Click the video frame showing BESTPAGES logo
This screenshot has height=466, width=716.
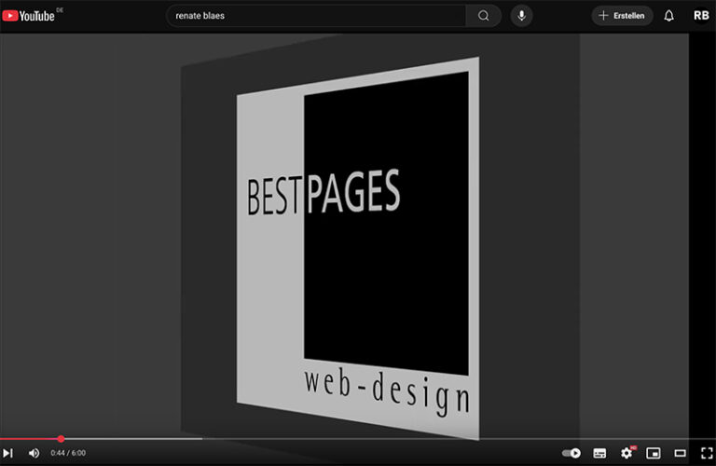344,235
